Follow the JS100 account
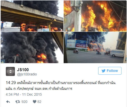Screen dimensions: 127x107 [x=110, y=71]
